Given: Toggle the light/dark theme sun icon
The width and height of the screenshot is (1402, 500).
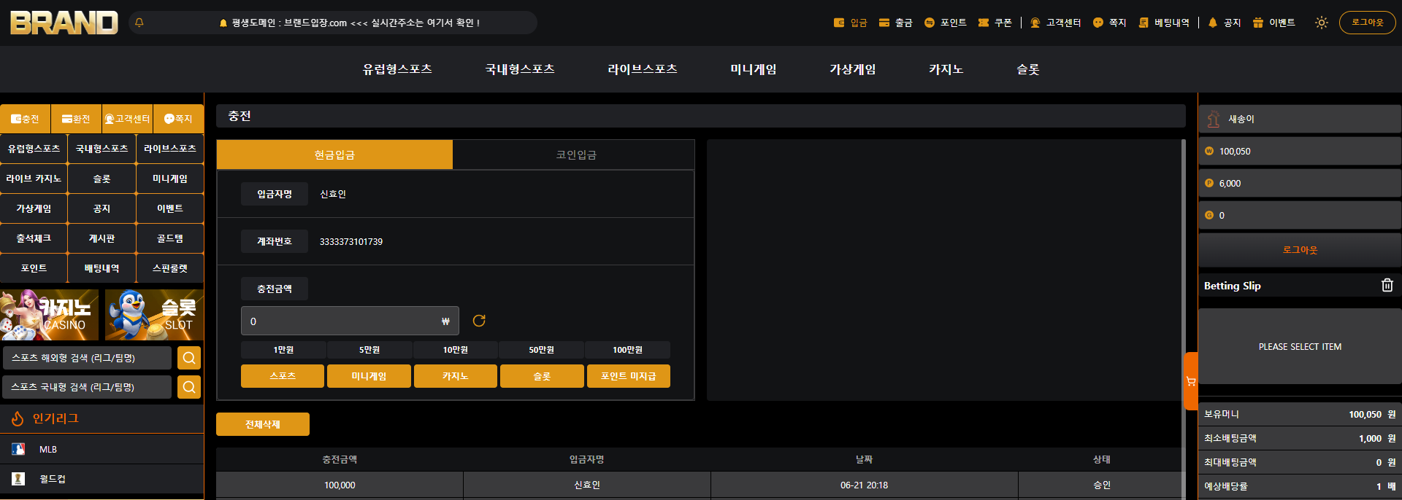Looking at the screenshot, I should [x=1321, y=23].
